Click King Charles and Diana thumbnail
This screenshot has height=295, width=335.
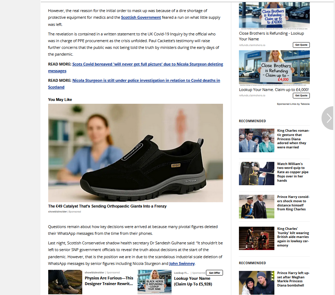257,140
